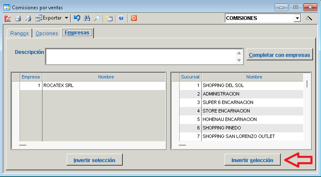The height and width of the screenshot is (177, 321).
Task: Click the orange exit icon in toolbar
Action: click(x=134, y=18)
